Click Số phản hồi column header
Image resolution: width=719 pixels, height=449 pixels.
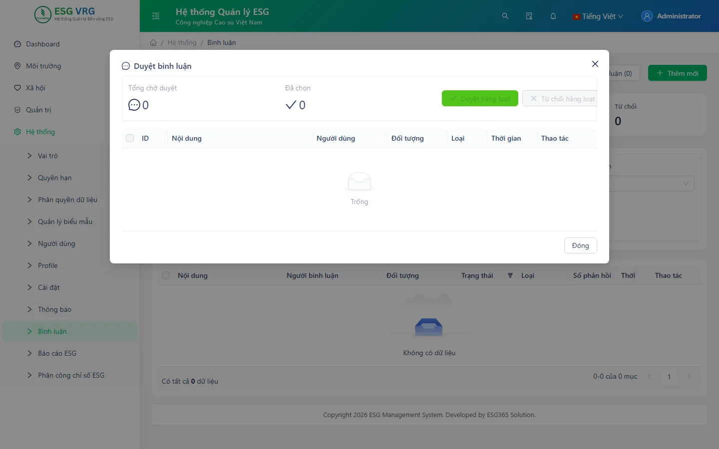point(592,275)
